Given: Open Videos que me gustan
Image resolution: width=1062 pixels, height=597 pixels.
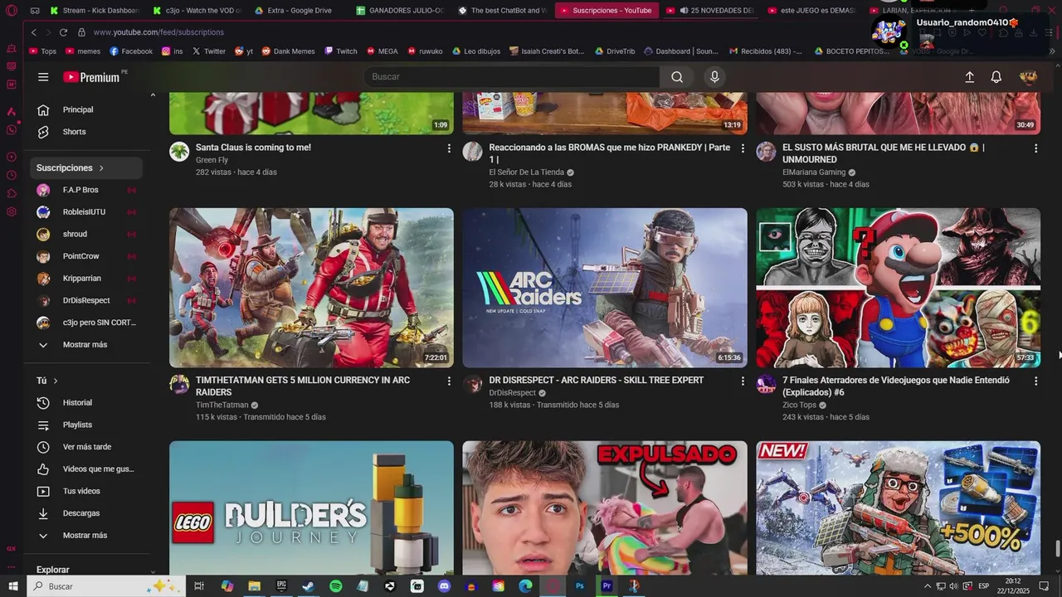Looking at the screenshot, I should pos(86,469).
